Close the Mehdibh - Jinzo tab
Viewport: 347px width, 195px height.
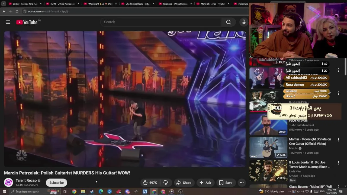click(x=229, y=4)
